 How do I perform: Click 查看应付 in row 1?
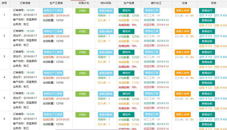[207, 10]
